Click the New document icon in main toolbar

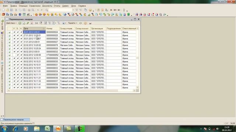pos(3,10)
